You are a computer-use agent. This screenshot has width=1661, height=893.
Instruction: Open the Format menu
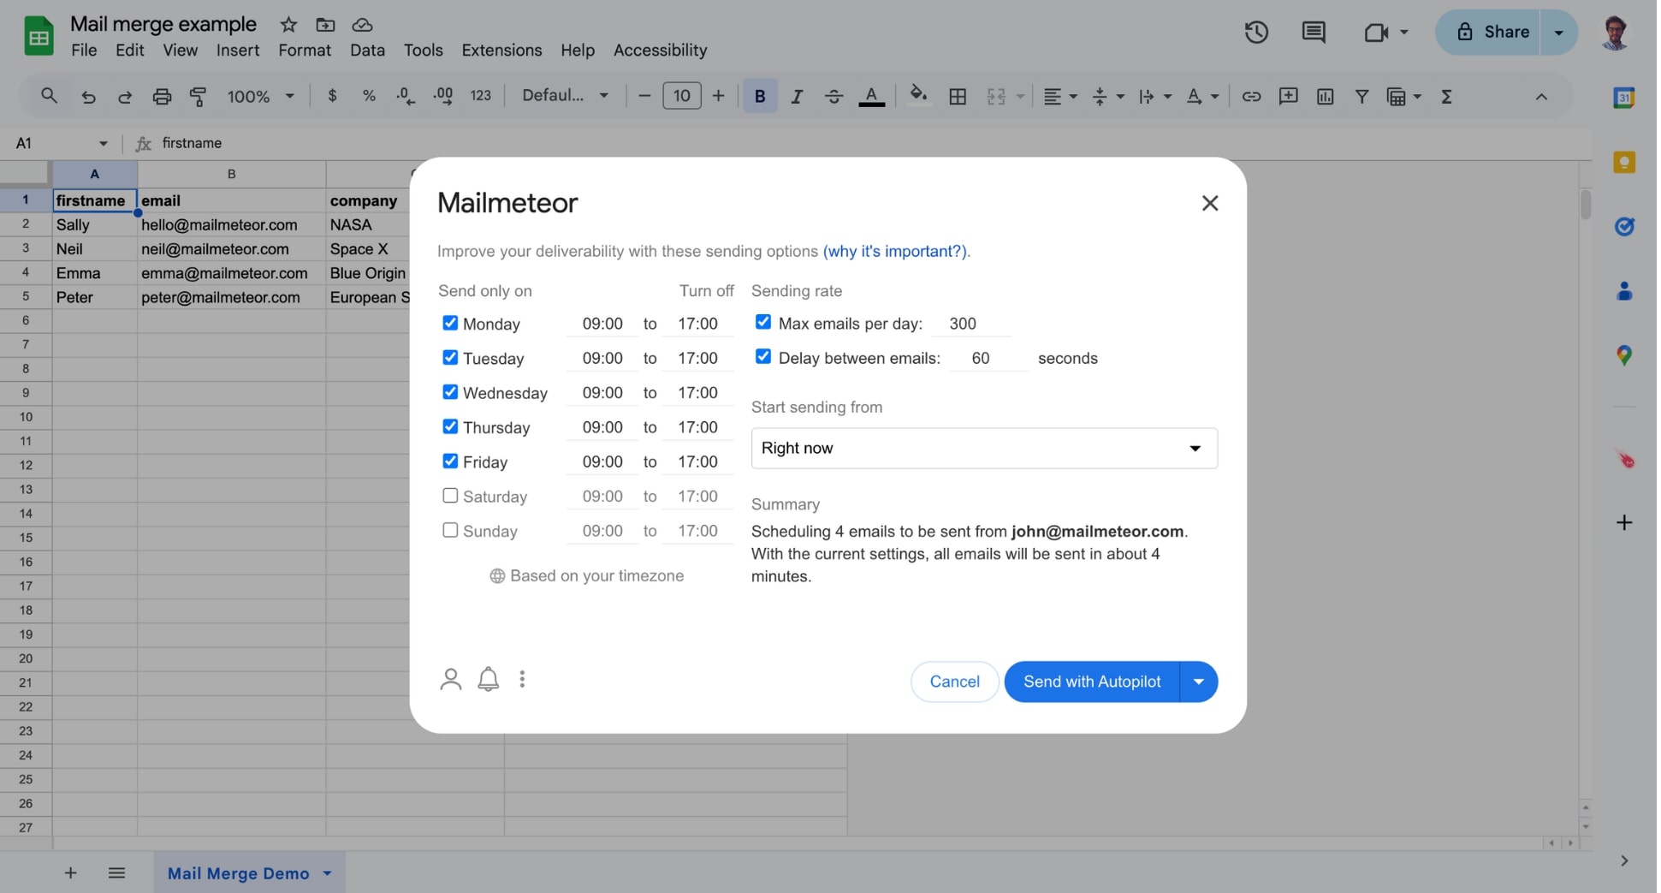(x=305, y=50)
